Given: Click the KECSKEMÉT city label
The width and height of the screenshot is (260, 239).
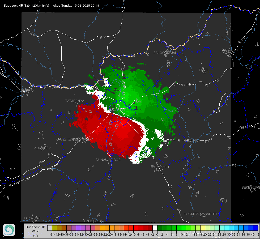Looking at the screenshot, I should pyautogui.click(x=160, y=167).
